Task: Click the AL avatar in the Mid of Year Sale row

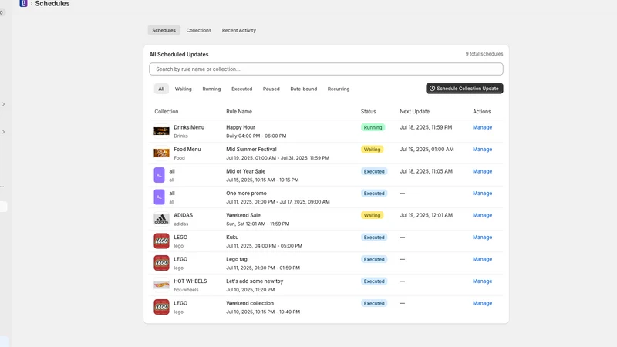Action: [159, 175]
